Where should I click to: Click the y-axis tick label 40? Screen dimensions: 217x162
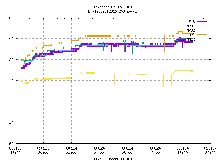coord(11,39)
